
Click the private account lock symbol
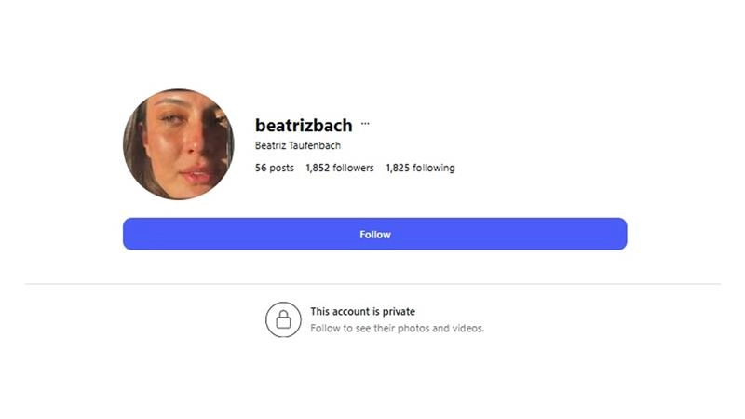pos(283,319)
